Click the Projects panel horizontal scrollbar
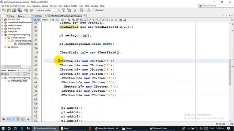 12,66
